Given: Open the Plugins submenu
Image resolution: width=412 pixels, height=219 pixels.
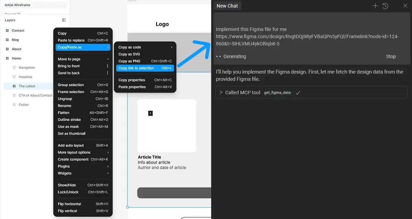Looking at the screenshot, I should tap(83, 166).
